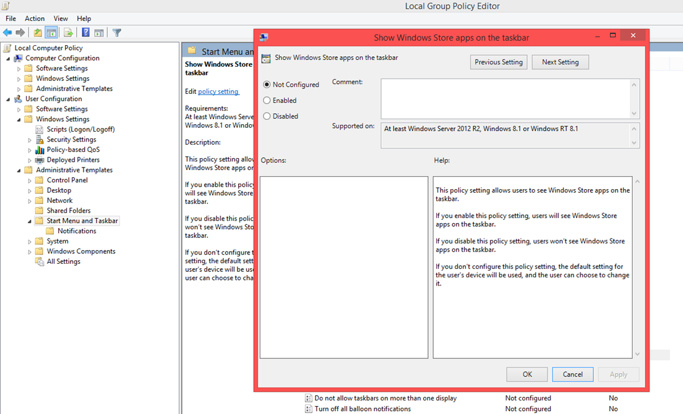The image size is (683, 414).
Task: Click OK in the policy dialog
Action: tap(527, 374)
